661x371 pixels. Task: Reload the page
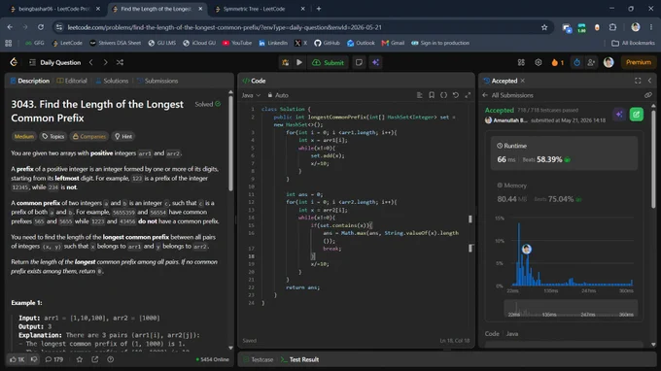click(41, 27)
